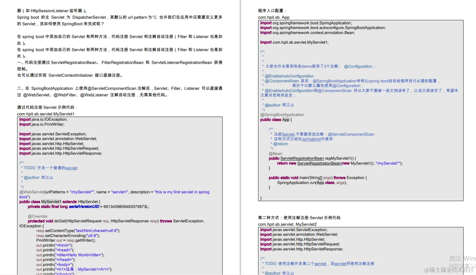Select the @Bean annotation in App class
The width and height of the screenshot is (476, 275).
pos(275,153)
